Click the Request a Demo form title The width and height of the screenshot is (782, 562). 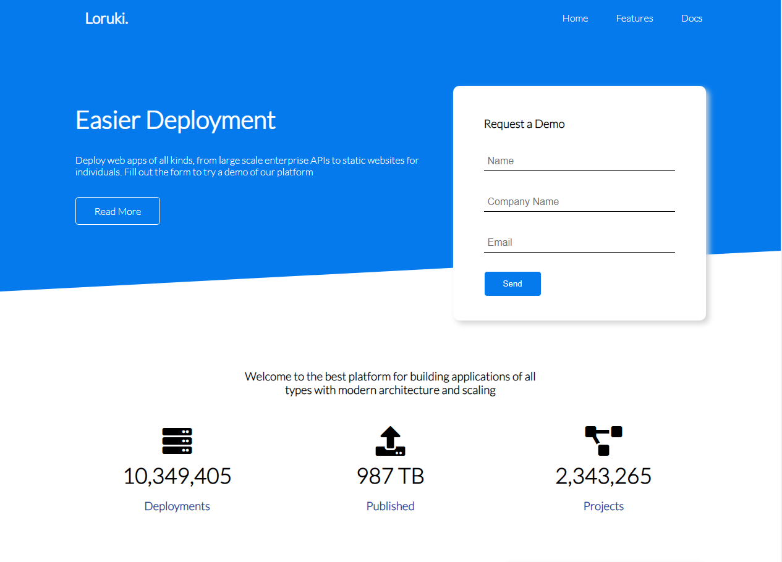[x=524, y=124]
